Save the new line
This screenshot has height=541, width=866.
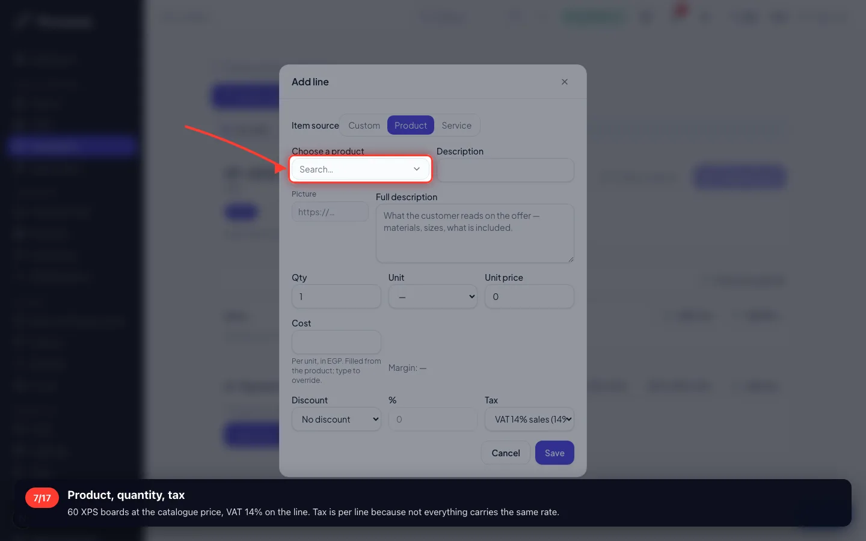[x=554, y=453]
